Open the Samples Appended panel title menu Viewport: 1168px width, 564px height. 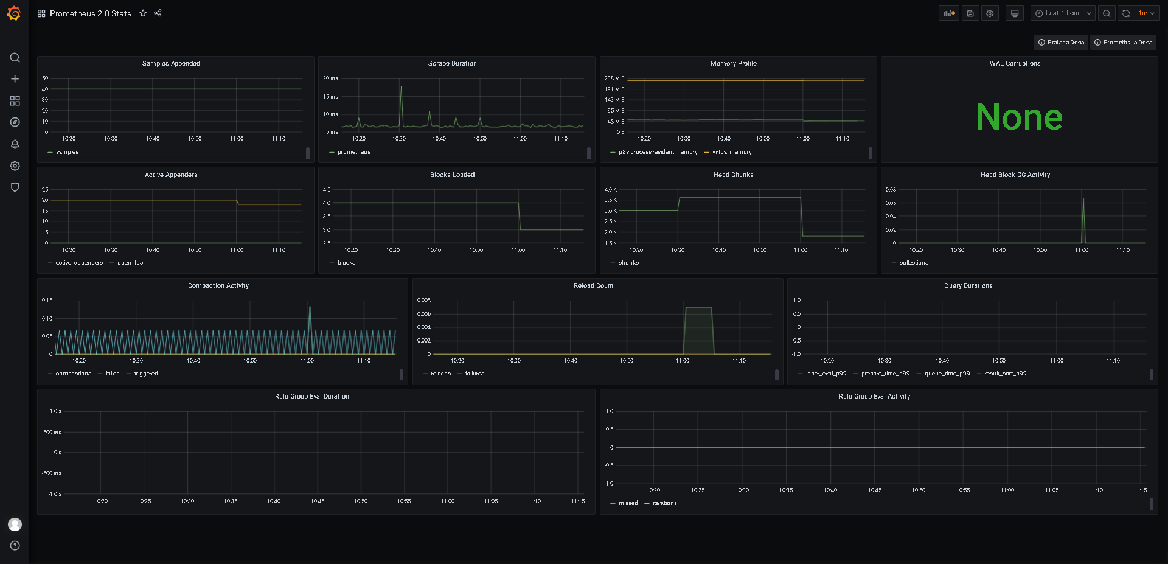pyautogui.click(x=171, y=63)
